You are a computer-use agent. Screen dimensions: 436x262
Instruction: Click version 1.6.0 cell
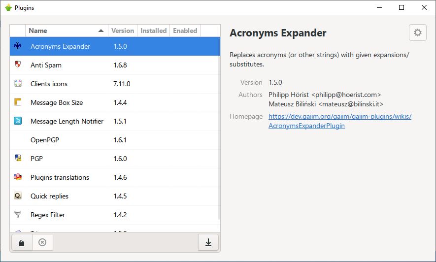[x=120, y=159]
